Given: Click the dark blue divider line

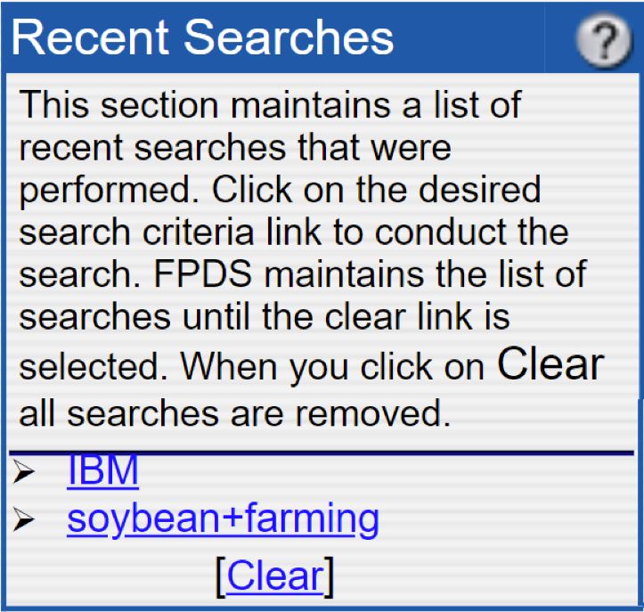Looking at the screenshot, I should coord(321,453).
